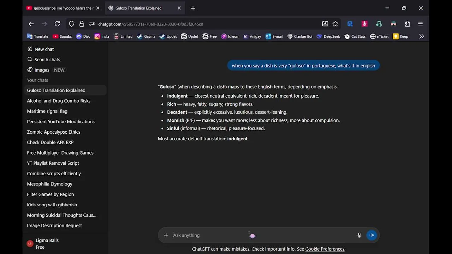The width and height of the screenshot is (452, 254).
Task: Click the user message bubble about guloso
Action: (x=303, y=66)
